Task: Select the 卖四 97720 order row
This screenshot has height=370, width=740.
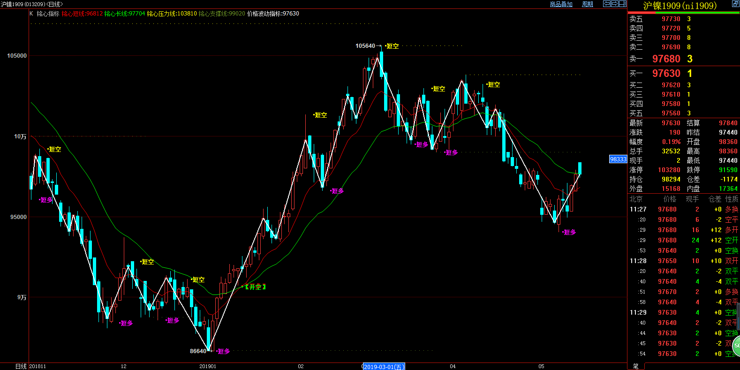Action: click(x=684, y=28)
